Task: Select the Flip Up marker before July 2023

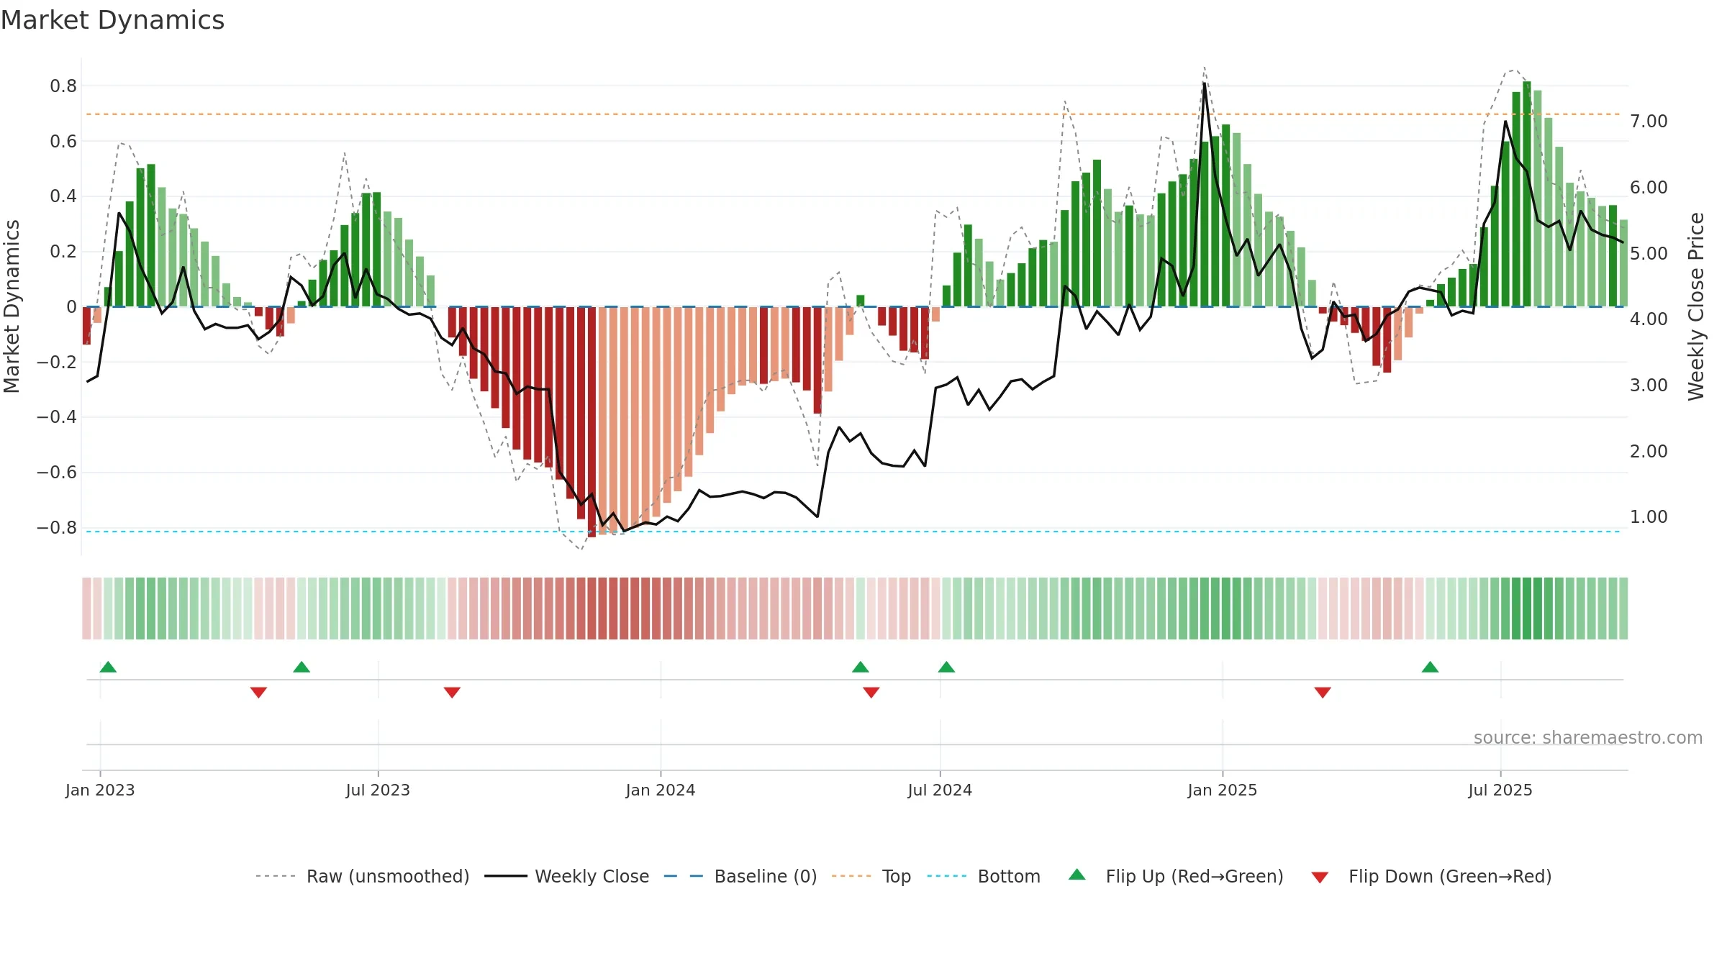Action: tap(302, 667)
